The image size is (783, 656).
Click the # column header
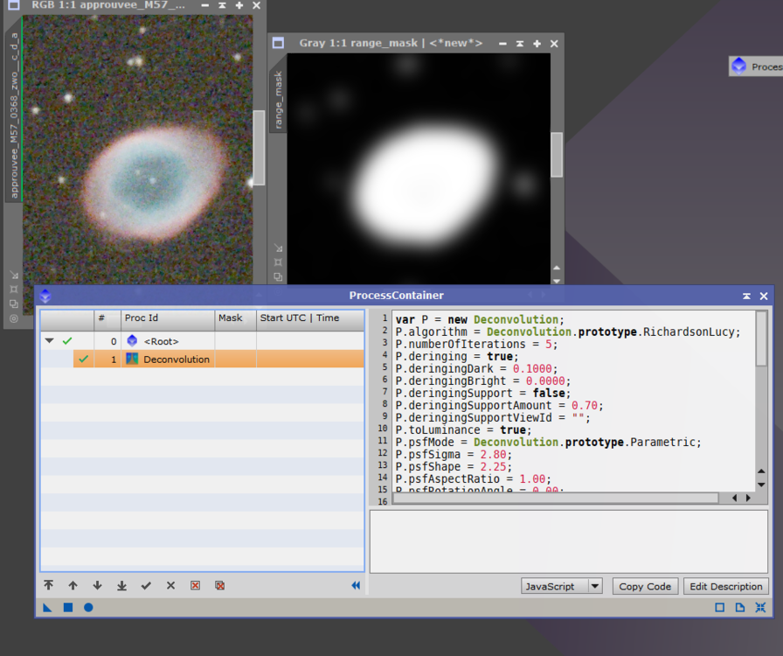tap(107, 318)
